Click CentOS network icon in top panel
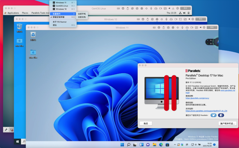 point(180,13)
